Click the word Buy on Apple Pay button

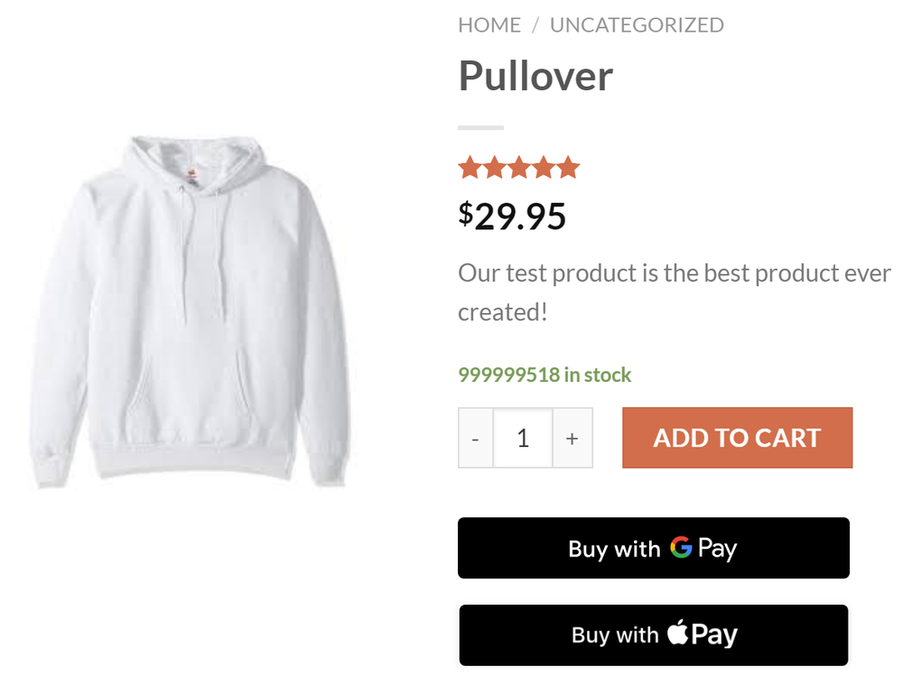tap(591, 635)
